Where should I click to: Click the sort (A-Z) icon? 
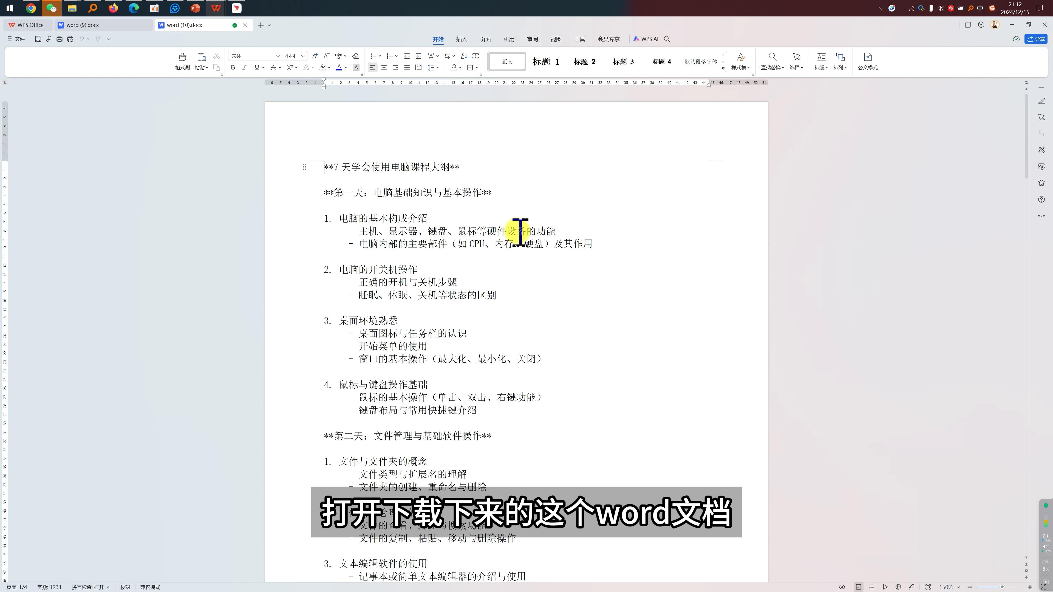click(x=464, y=56)
